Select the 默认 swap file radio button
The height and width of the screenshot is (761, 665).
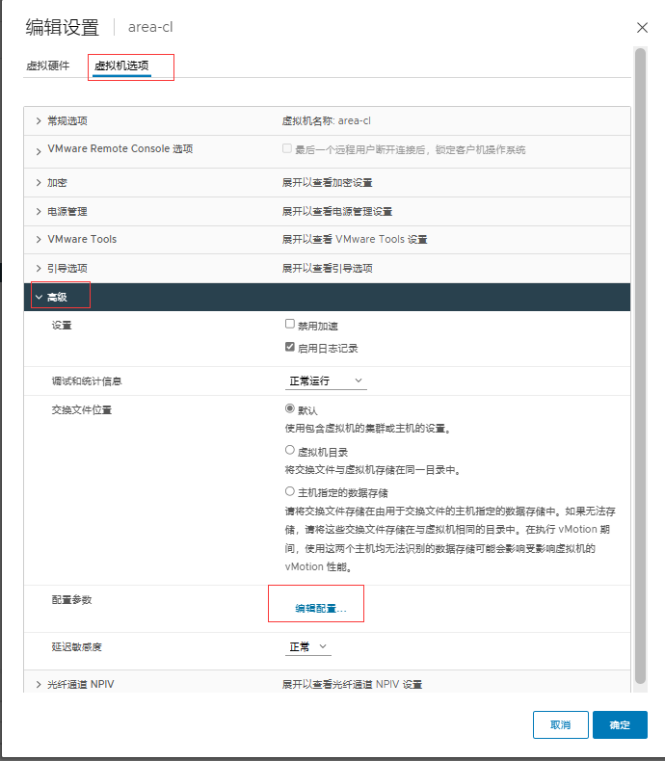(x=290, y=409)
